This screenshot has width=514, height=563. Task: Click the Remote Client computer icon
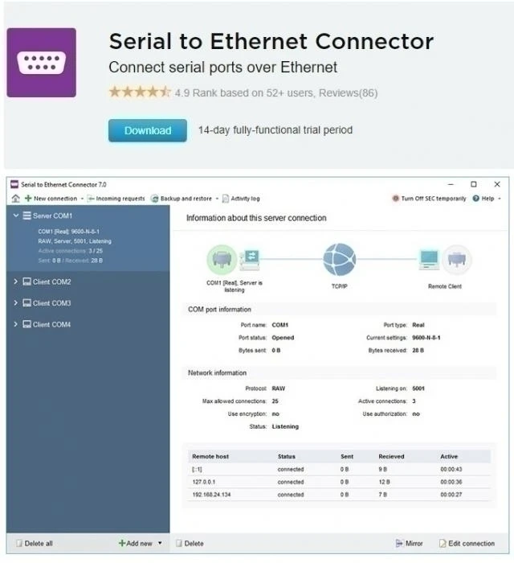point(430,259)
